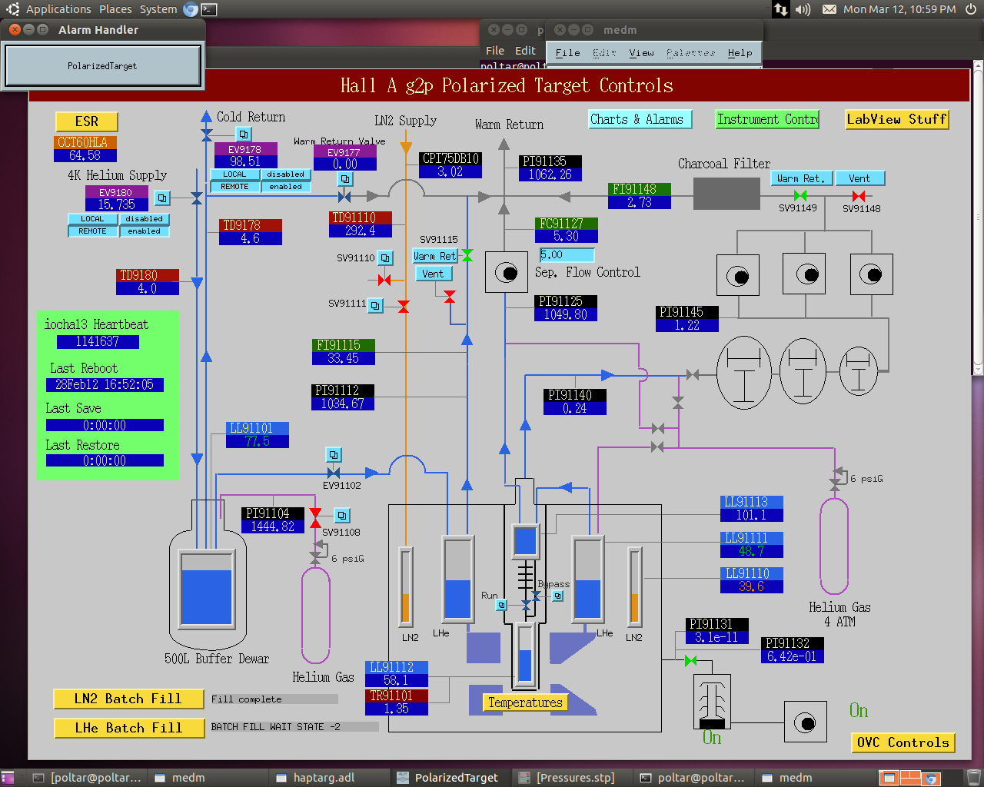The height and width of the screenshot is (787, 984).
Task: Click the pump symbol near Sep. Flow Control
Action: tap(507, 272)
